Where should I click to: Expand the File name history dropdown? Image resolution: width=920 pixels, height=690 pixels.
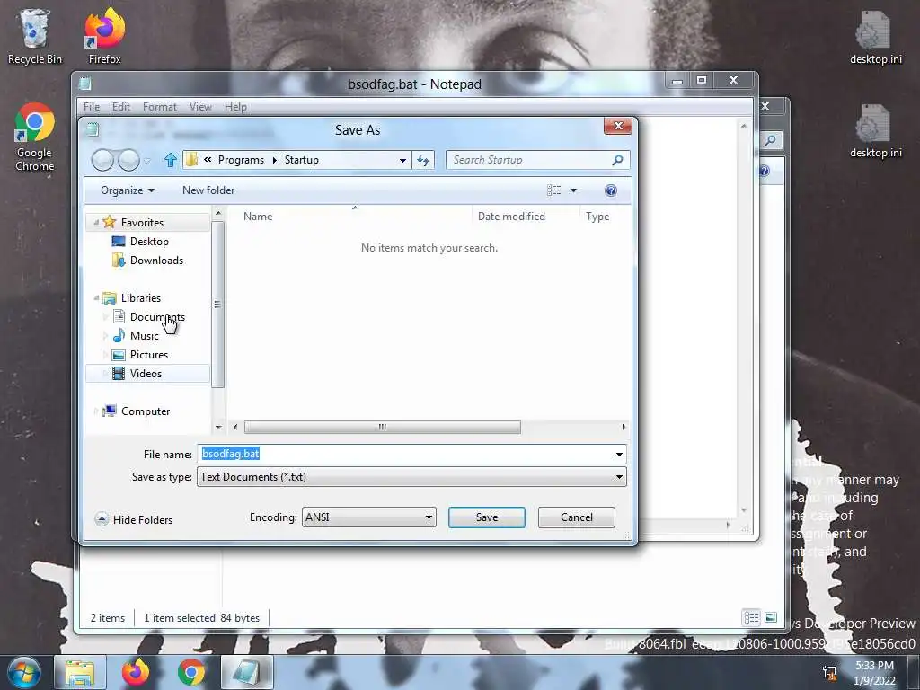[619, 454]
